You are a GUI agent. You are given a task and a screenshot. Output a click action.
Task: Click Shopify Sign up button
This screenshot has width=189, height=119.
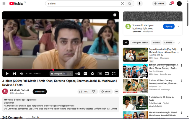(169, 26)
